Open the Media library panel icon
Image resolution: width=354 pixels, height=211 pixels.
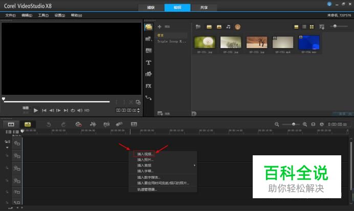[148, 27]
